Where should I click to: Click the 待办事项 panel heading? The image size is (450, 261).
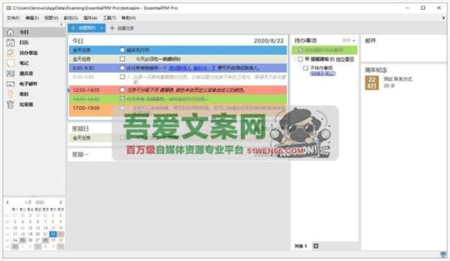tap(305, 41)
